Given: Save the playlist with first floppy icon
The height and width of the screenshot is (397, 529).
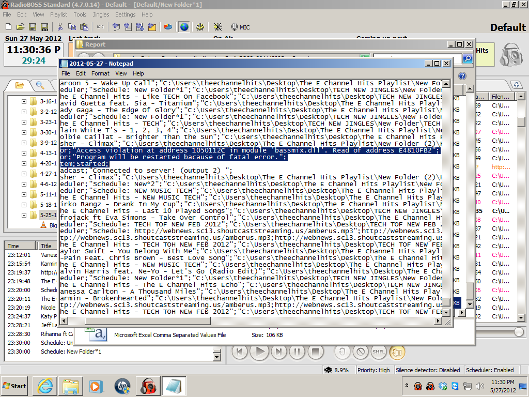Looking at the screenshot, I should [x=33, y=27].
